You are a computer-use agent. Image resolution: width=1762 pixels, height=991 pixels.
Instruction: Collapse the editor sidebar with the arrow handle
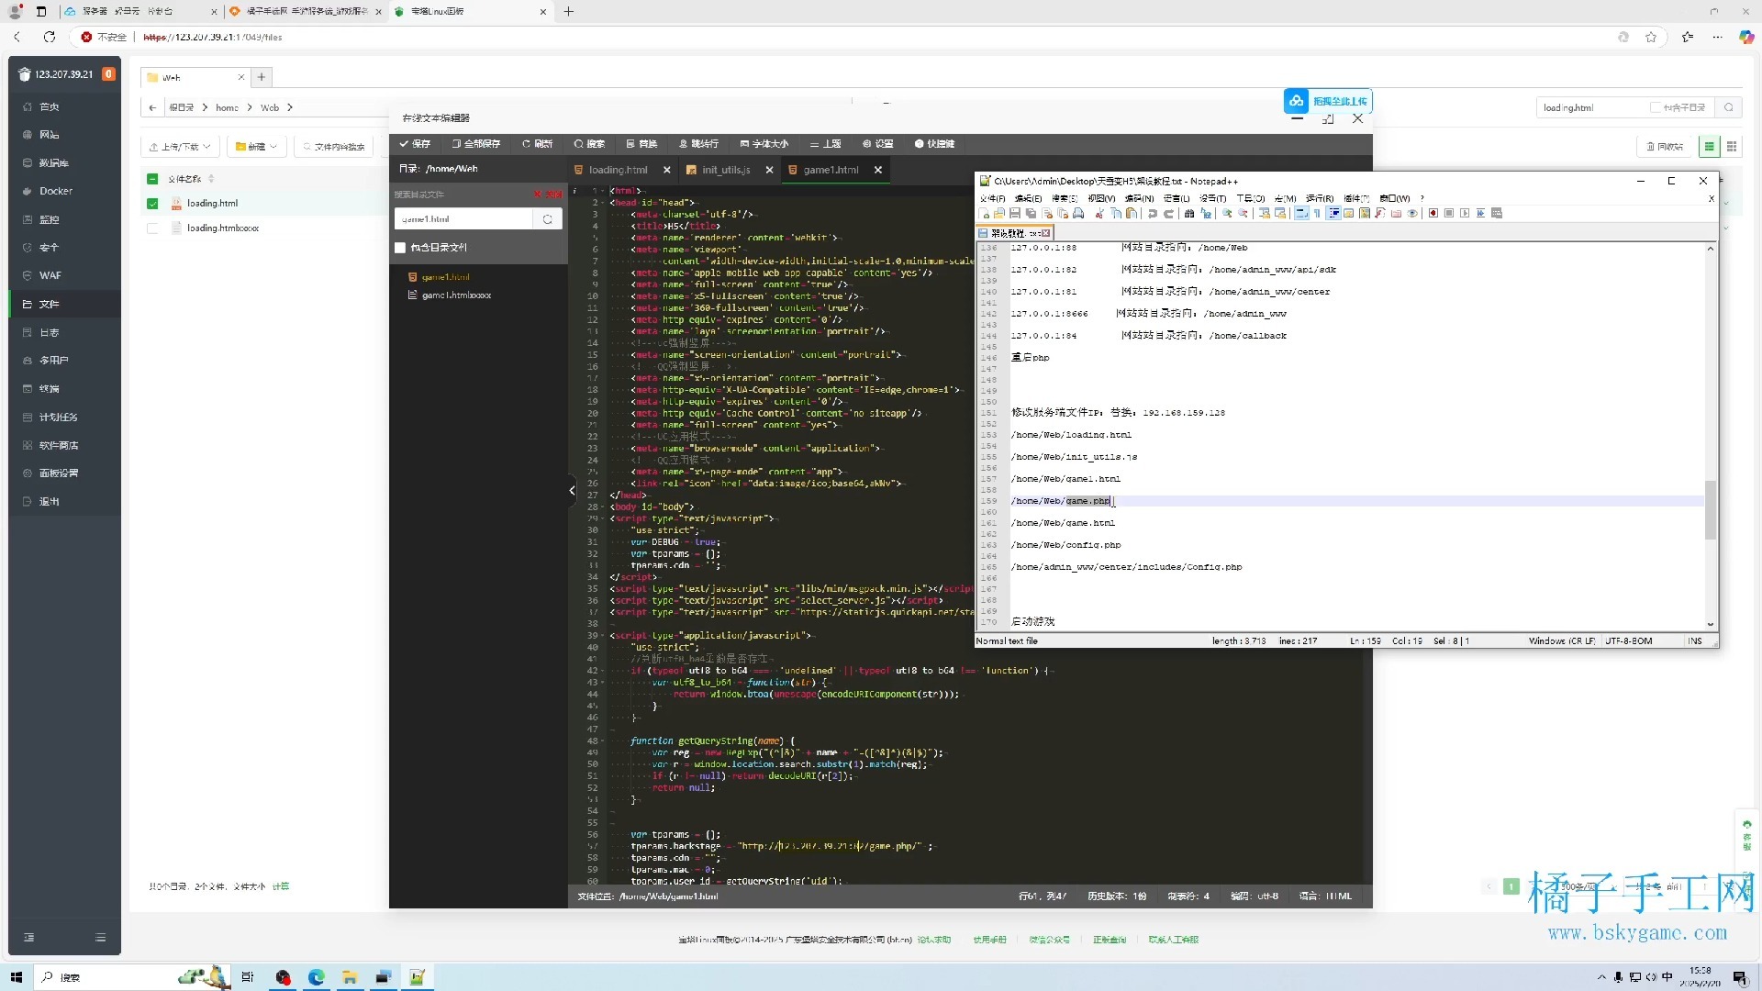point(572,491)
